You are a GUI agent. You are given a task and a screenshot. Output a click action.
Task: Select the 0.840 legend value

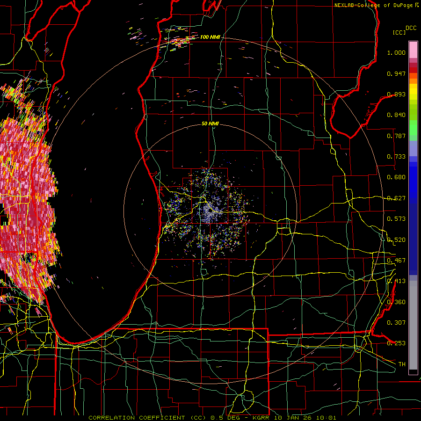396,115
